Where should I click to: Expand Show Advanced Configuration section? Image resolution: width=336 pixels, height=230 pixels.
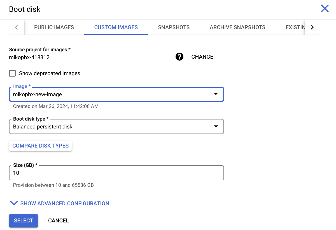tap(65, 204)
